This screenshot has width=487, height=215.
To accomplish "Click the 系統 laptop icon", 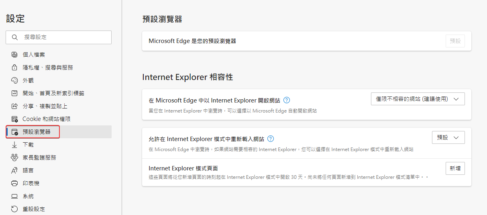I will pos(14,196).
